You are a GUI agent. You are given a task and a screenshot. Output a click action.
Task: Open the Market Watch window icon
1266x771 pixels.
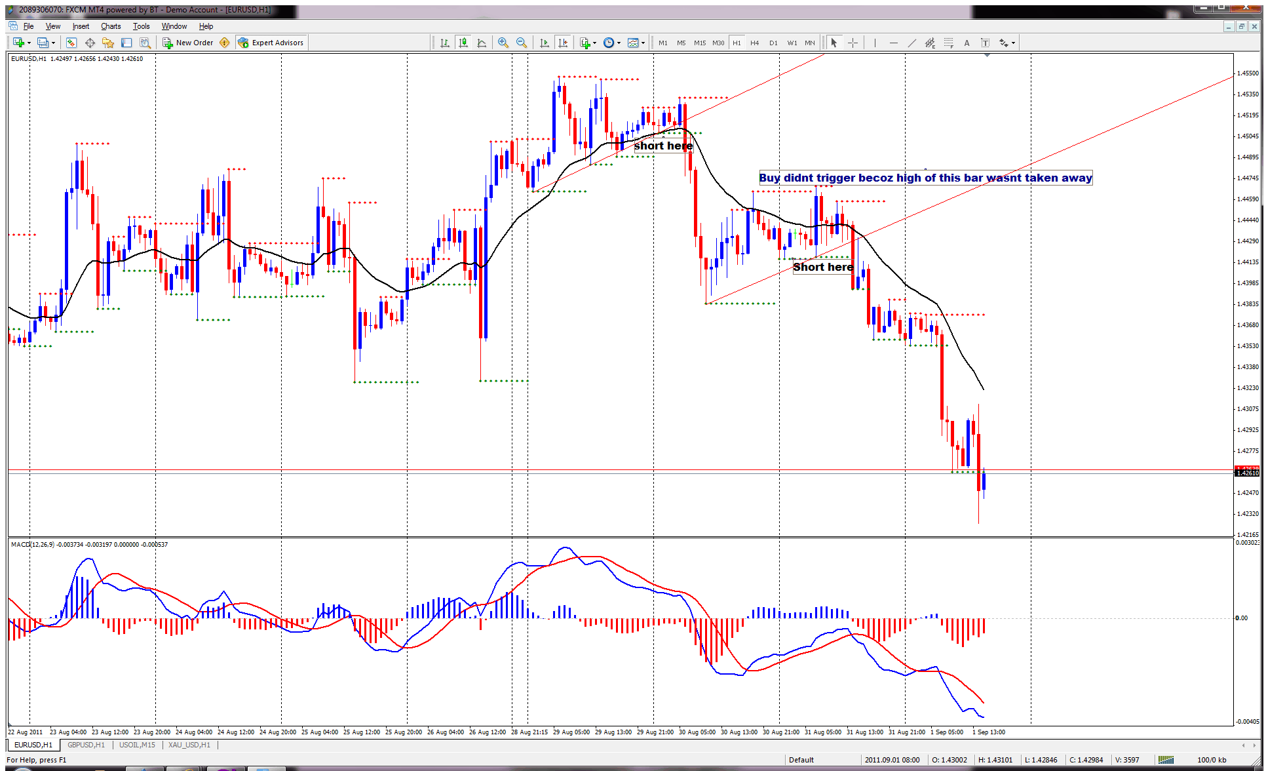pos(71,43)
